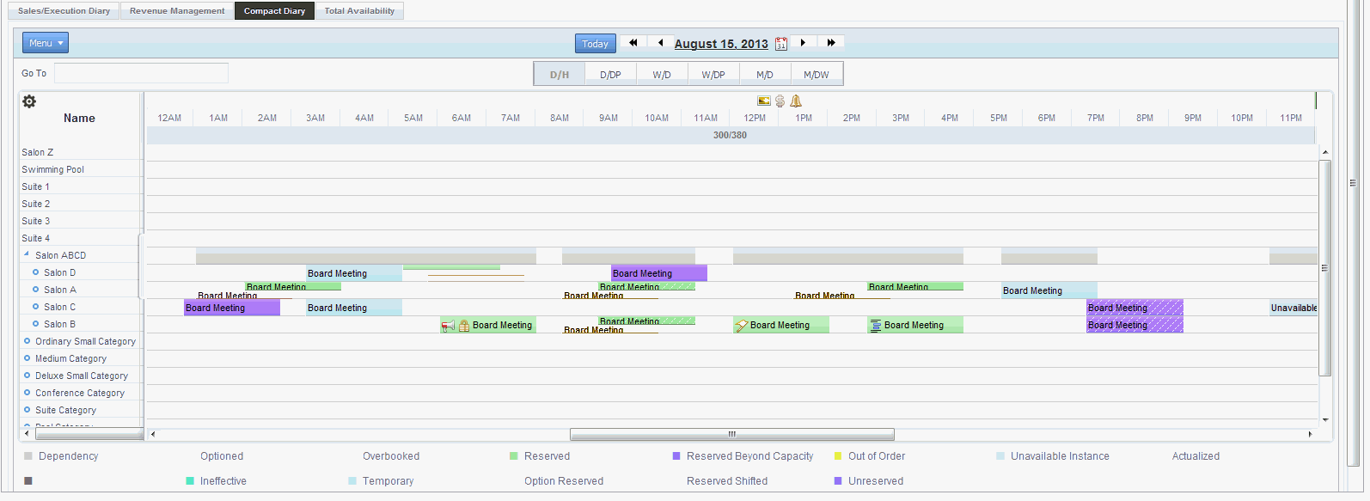The image size is (1370, 501).
Task: Select Swimming Pool row
Action: click(x=82, y=169)
